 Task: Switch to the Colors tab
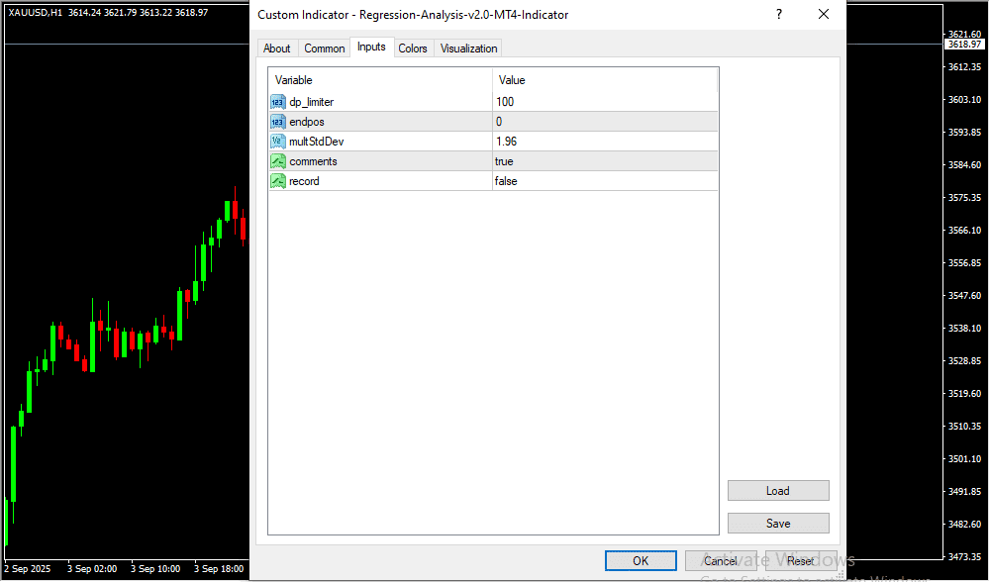(413, 48)
